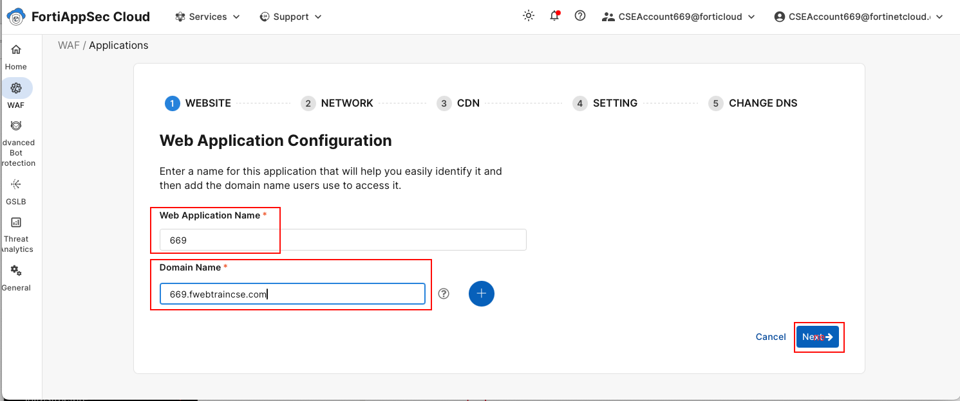Open the GSLB sidebar icon
This screenshot has width=960, height=401.
coord(16,184)
